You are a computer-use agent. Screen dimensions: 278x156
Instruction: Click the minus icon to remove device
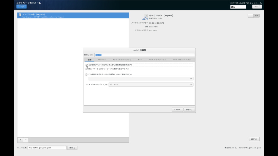click(26, 139)
